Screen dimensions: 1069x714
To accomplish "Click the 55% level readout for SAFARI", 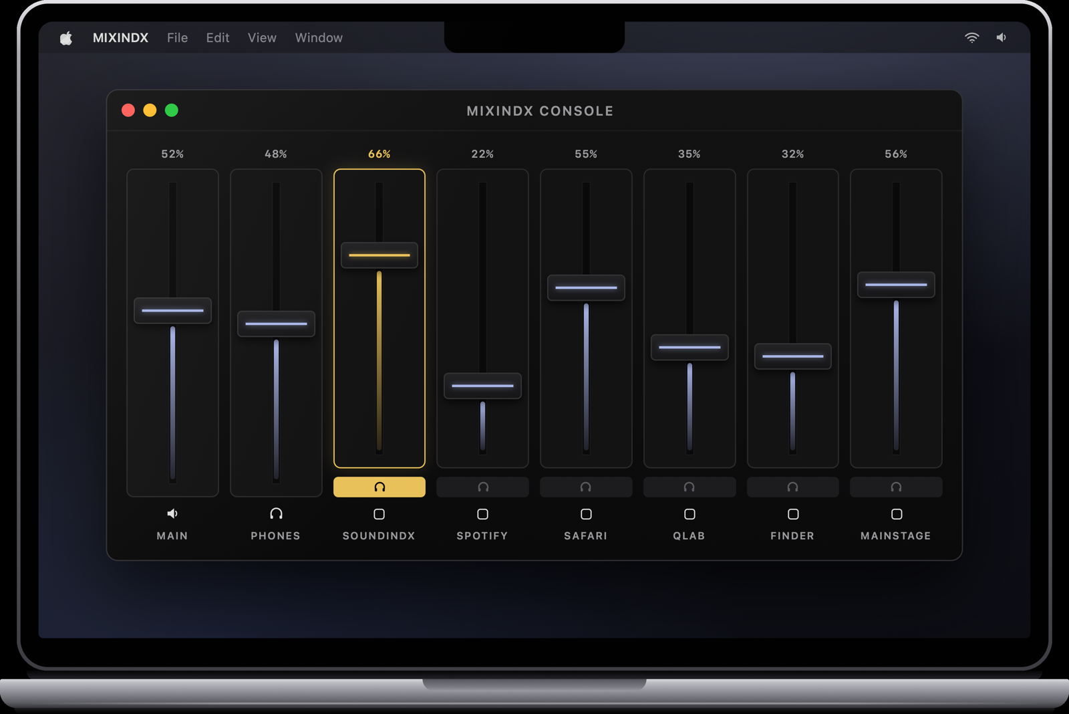I will tap(586, 154).
